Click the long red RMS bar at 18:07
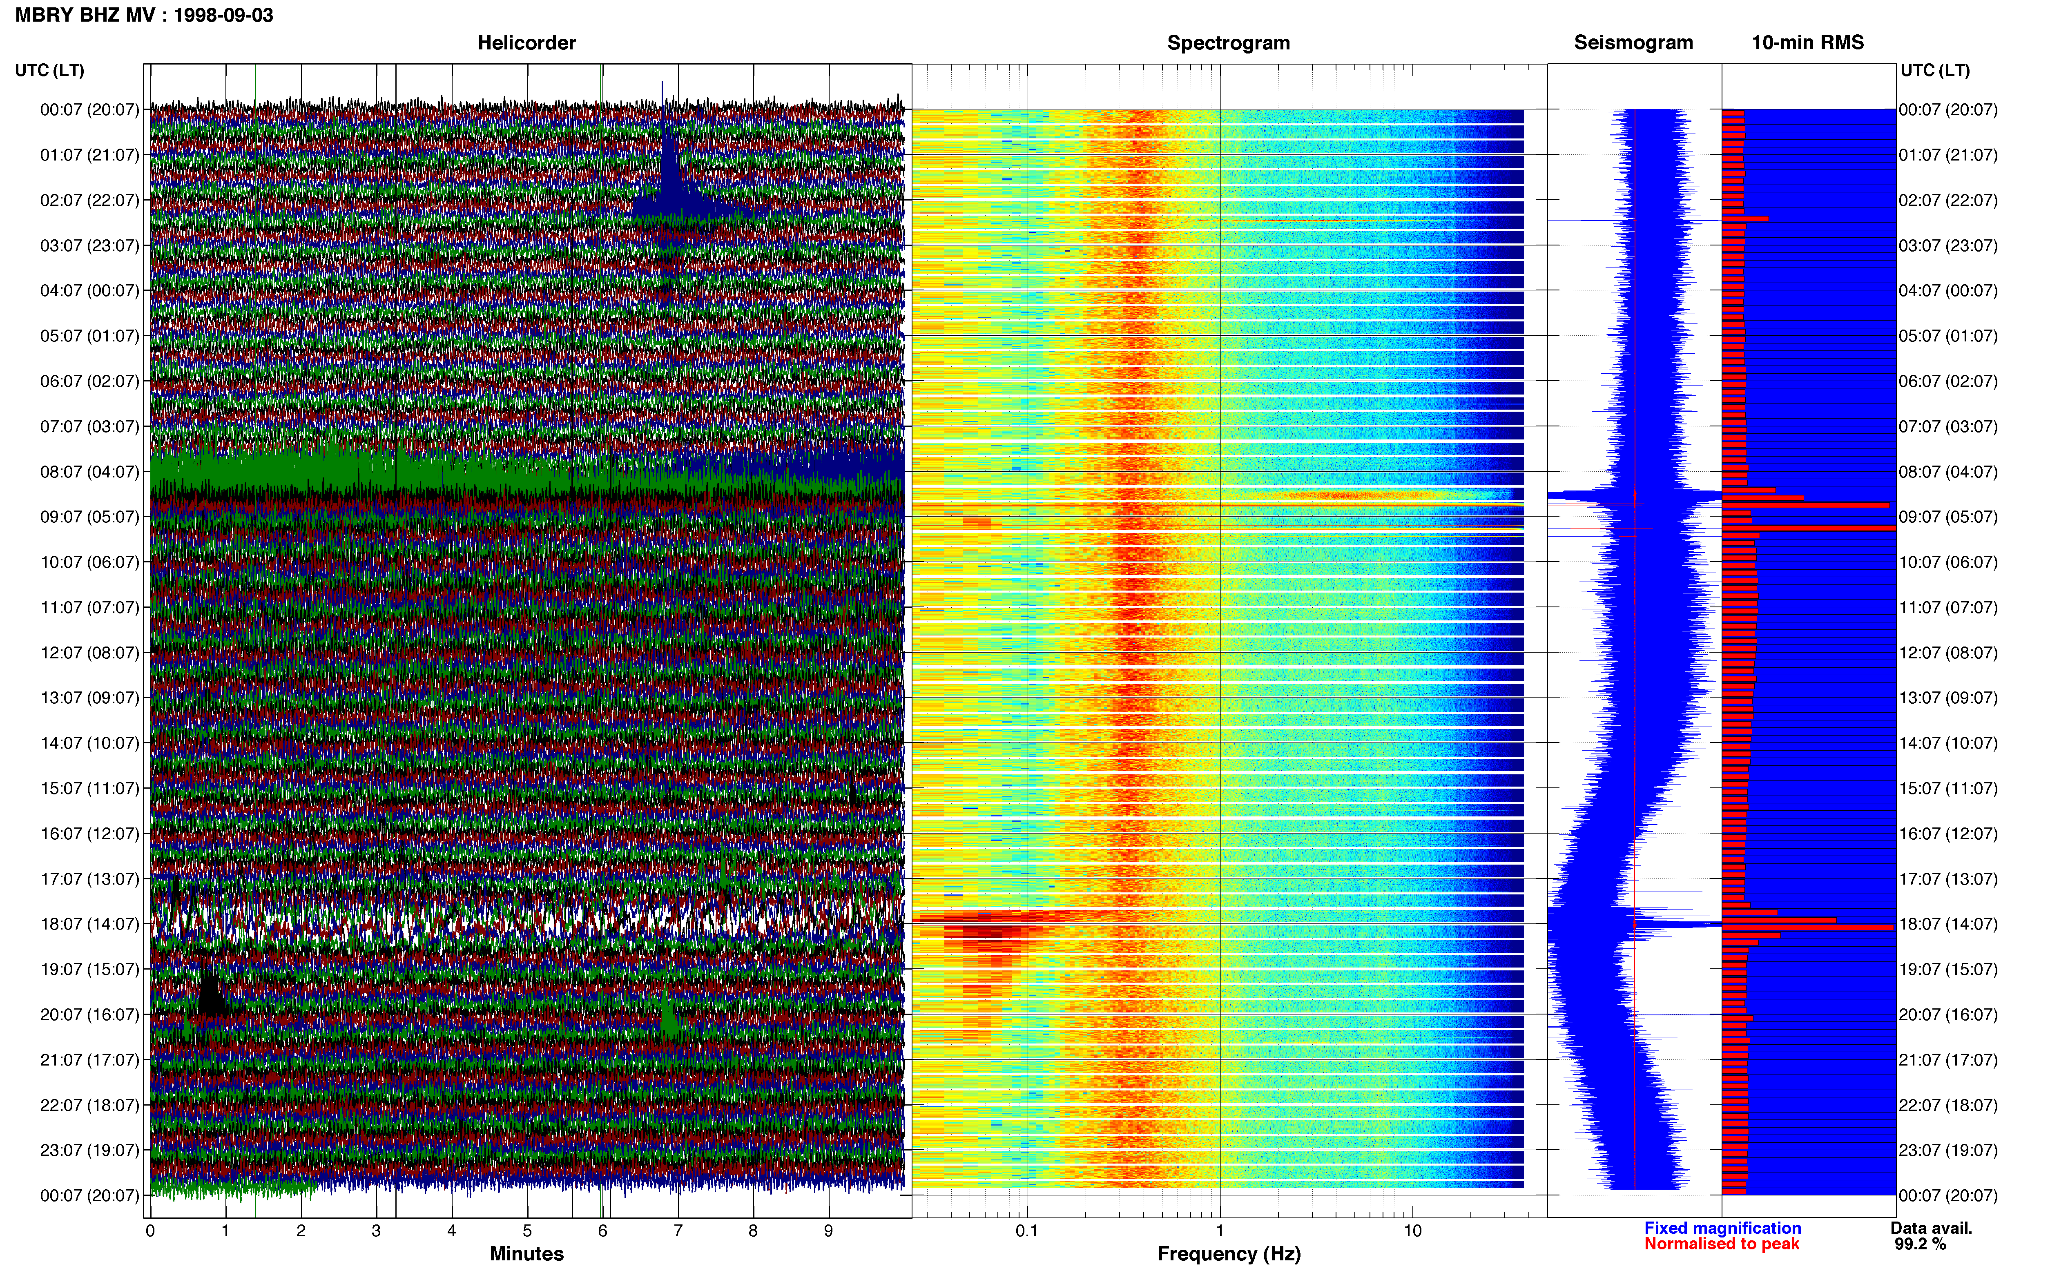Image resolution: width=2050 pixels, height=1282 pixels. pyautogui.click(x=1807, y=927)
